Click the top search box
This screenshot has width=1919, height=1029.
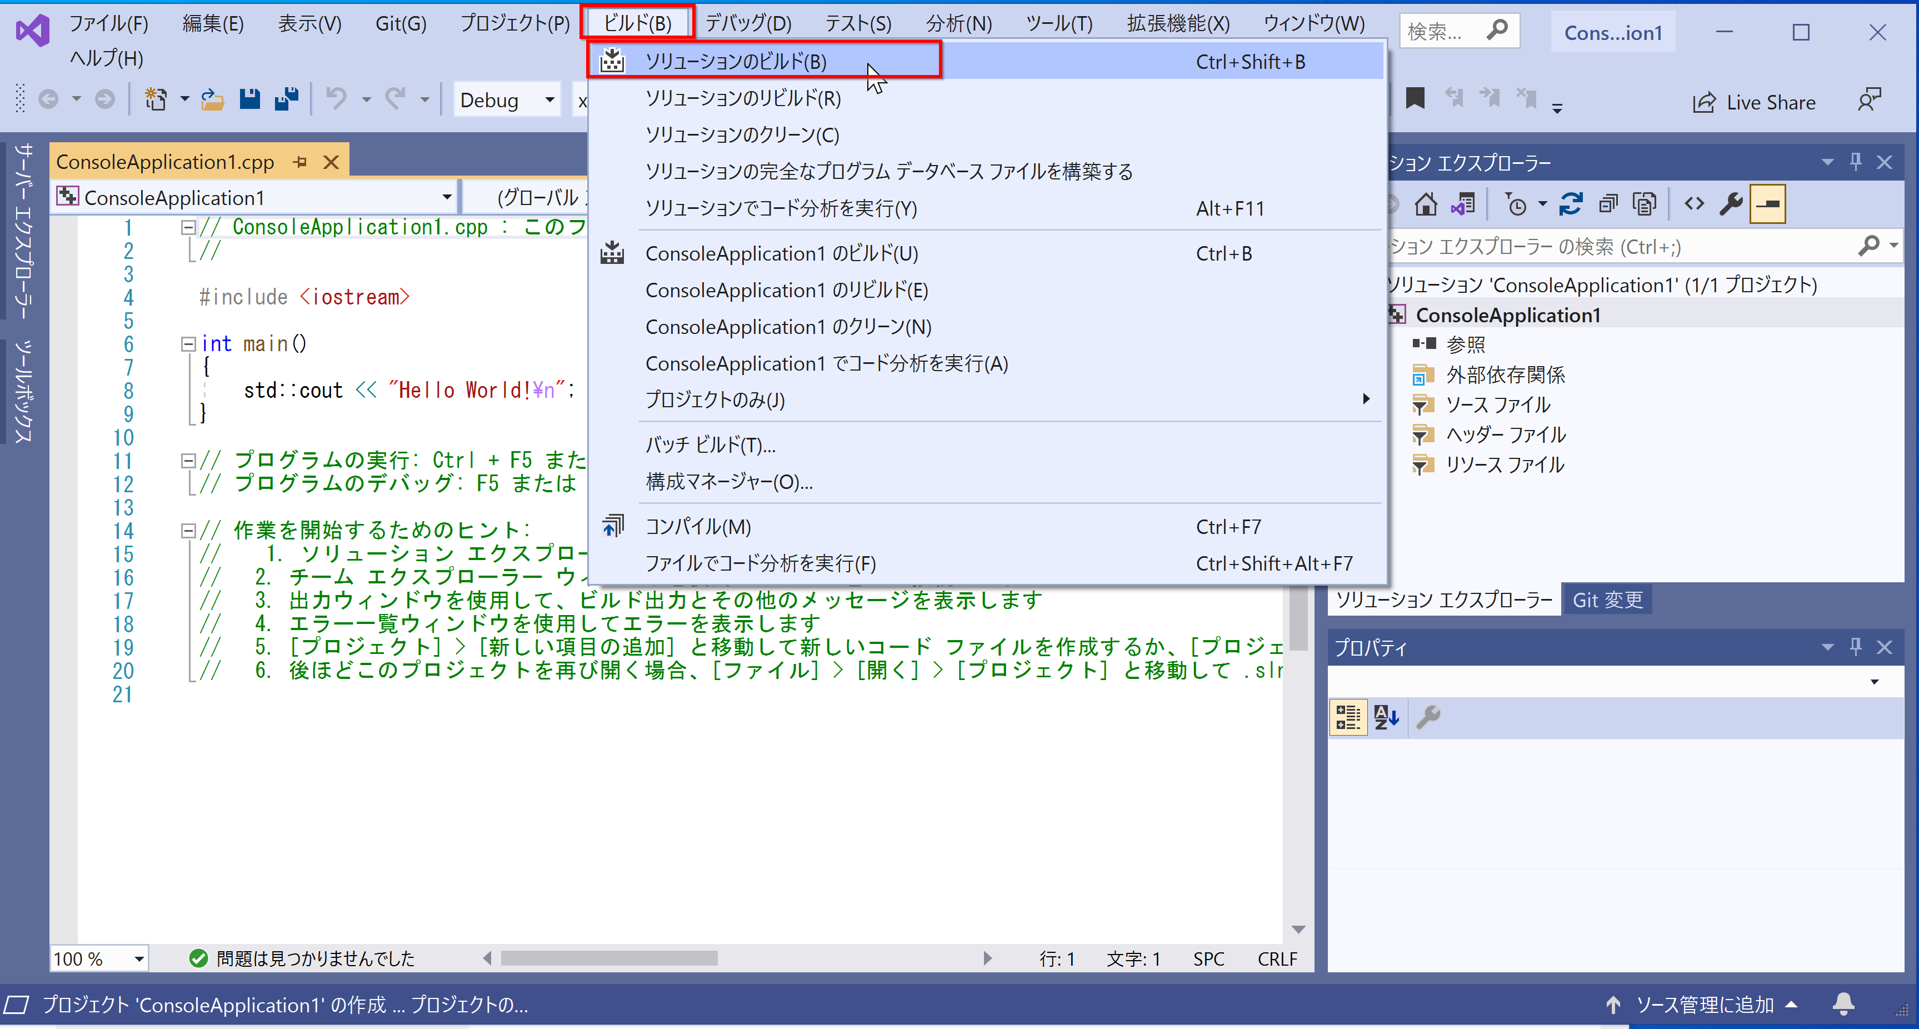(x=1458, y=31)
